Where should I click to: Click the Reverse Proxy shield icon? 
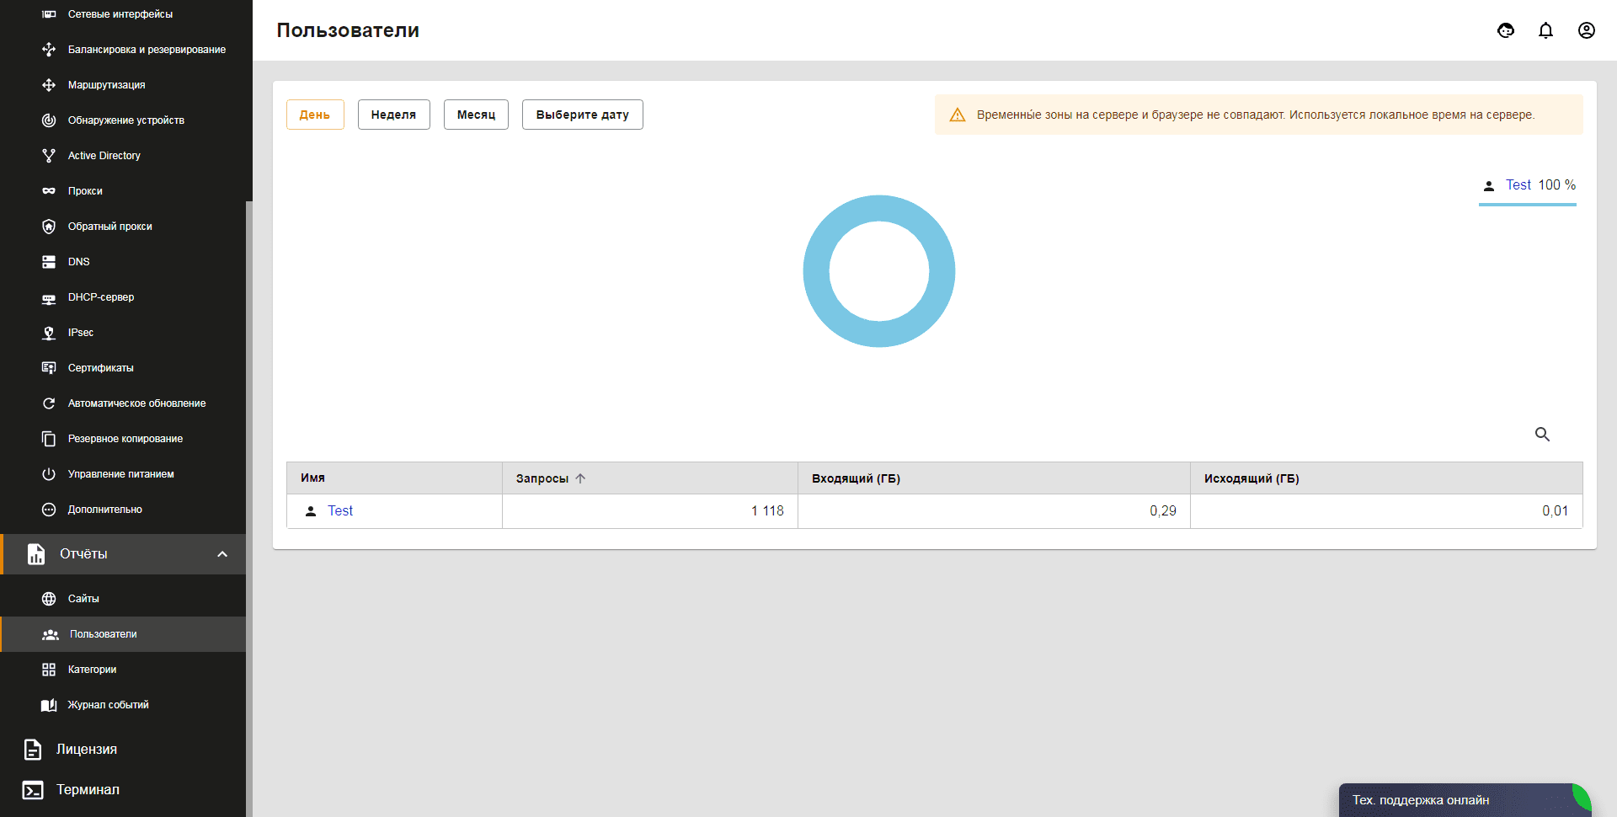(49, 227)
